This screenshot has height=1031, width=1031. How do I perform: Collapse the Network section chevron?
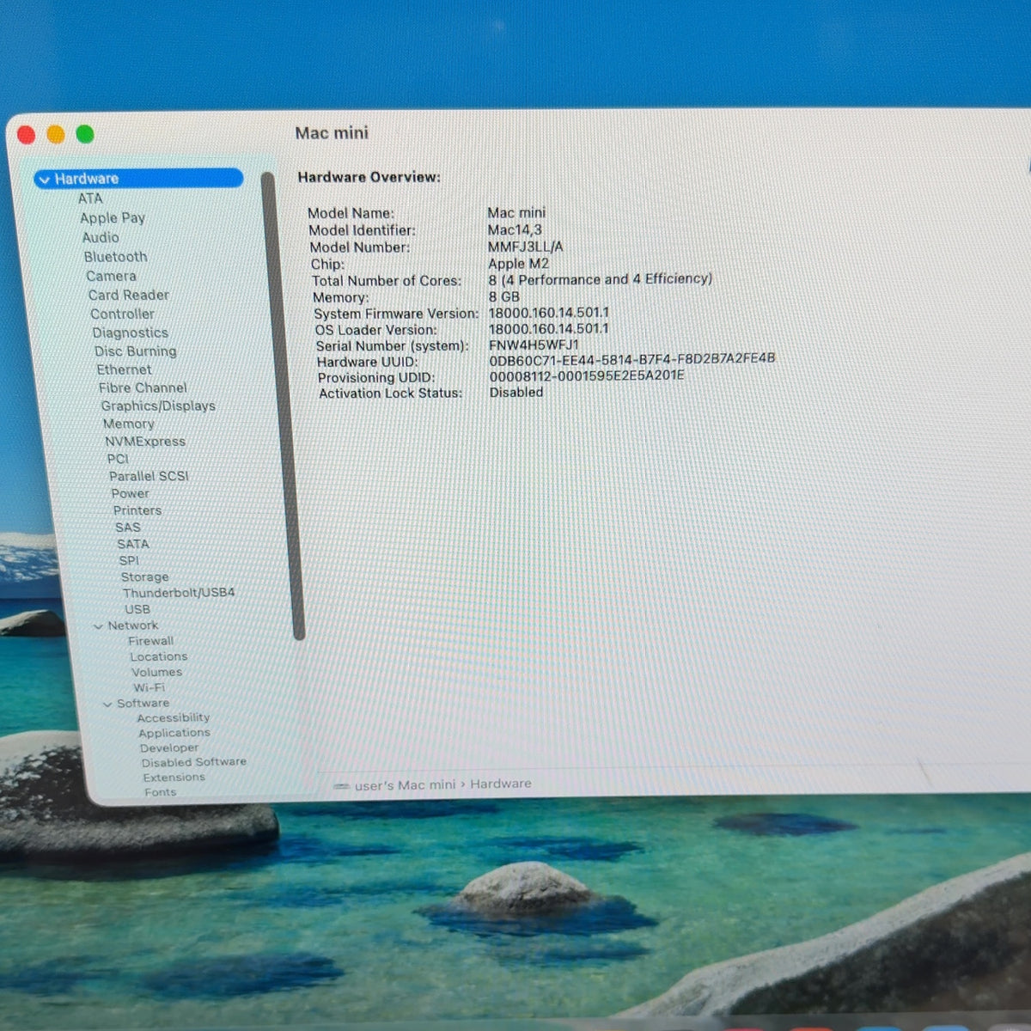pyautogui.click(x=98, y=626)
